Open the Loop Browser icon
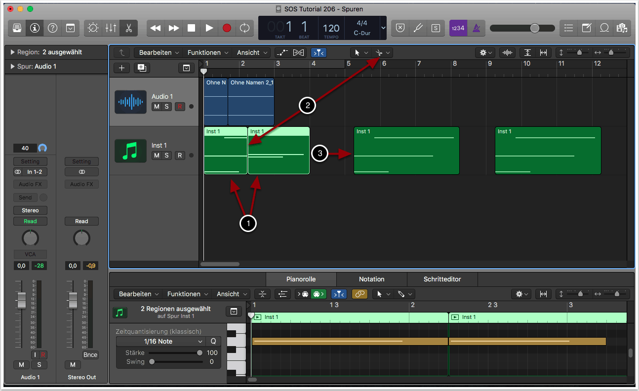The height and width of the screenshot is (391, 639). pyautogui.click(x=604, y=28)
